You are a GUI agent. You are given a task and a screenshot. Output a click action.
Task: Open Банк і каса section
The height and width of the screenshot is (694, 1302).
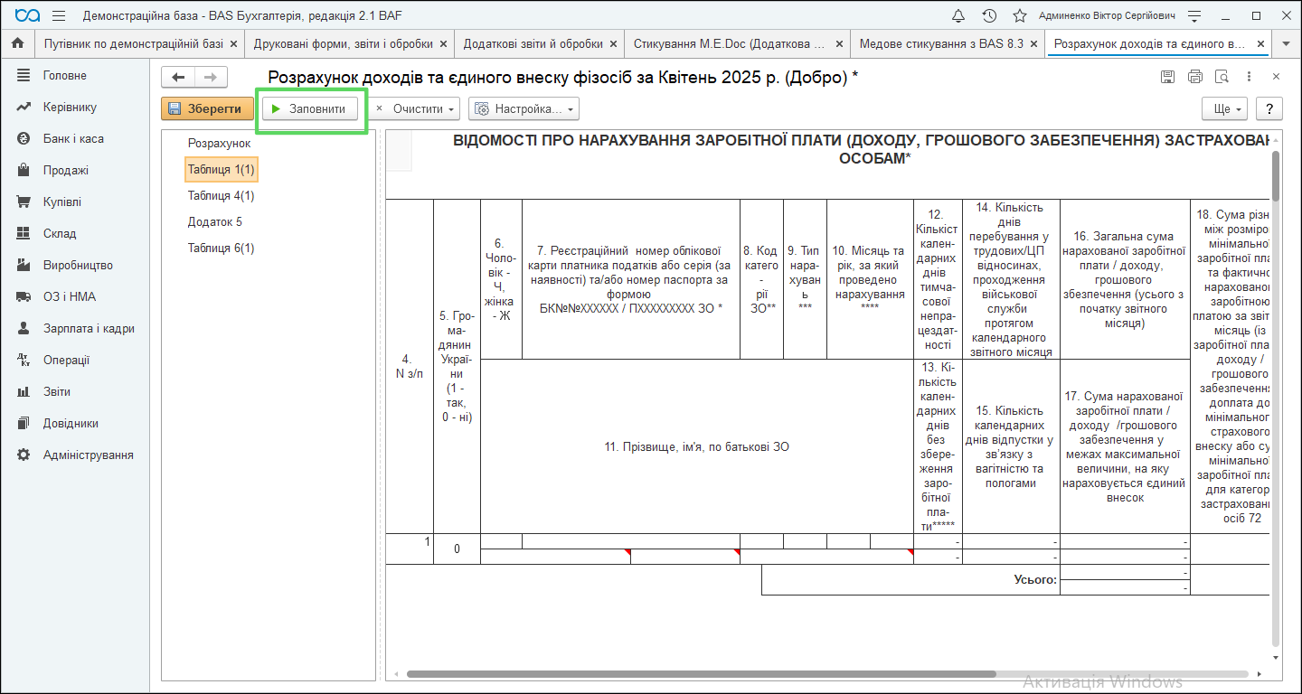click(x=75, y=139)
